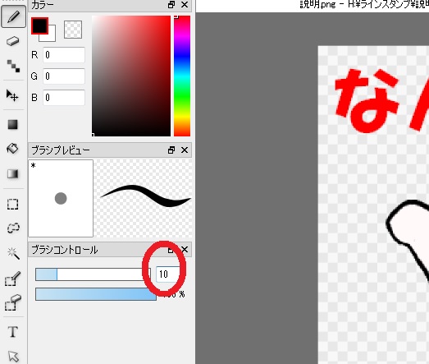This screenshot has width=429, height=364.
Task: Click the カラー panel title
Action: [43, 5]
